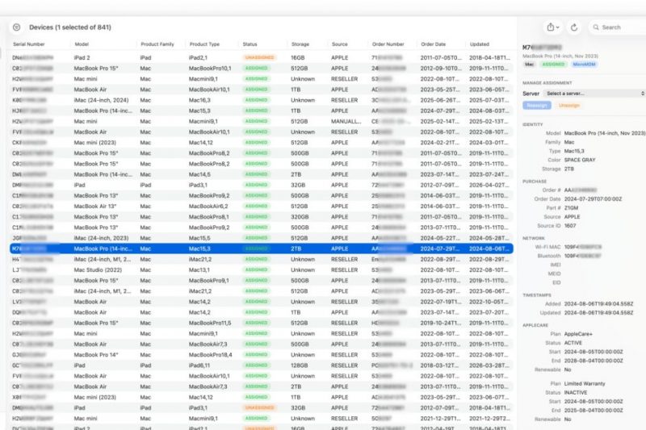This screenshot has height=430, width=646.
Task: Open the 'Select a server...' dropdown
Action: [595, 94]
